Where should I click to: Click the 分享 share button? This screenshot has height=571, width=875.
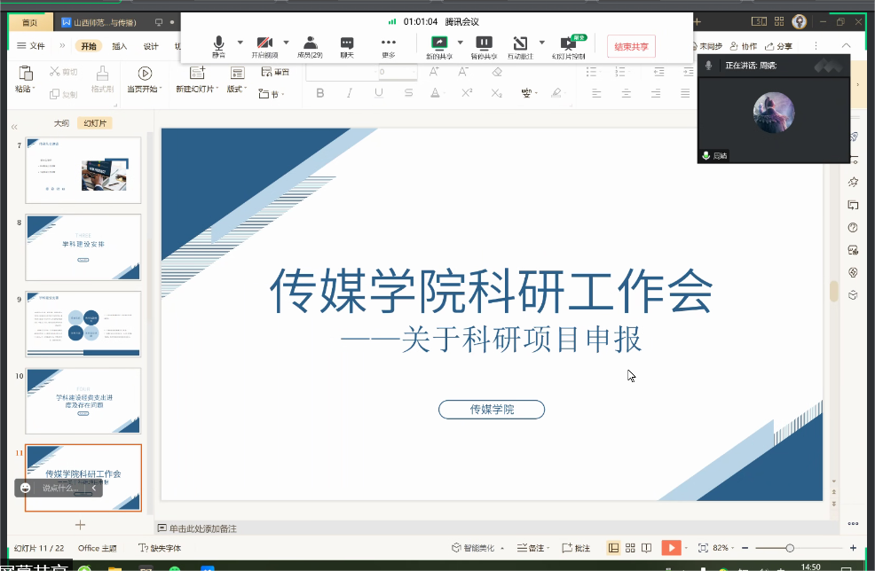pos(779,47)
